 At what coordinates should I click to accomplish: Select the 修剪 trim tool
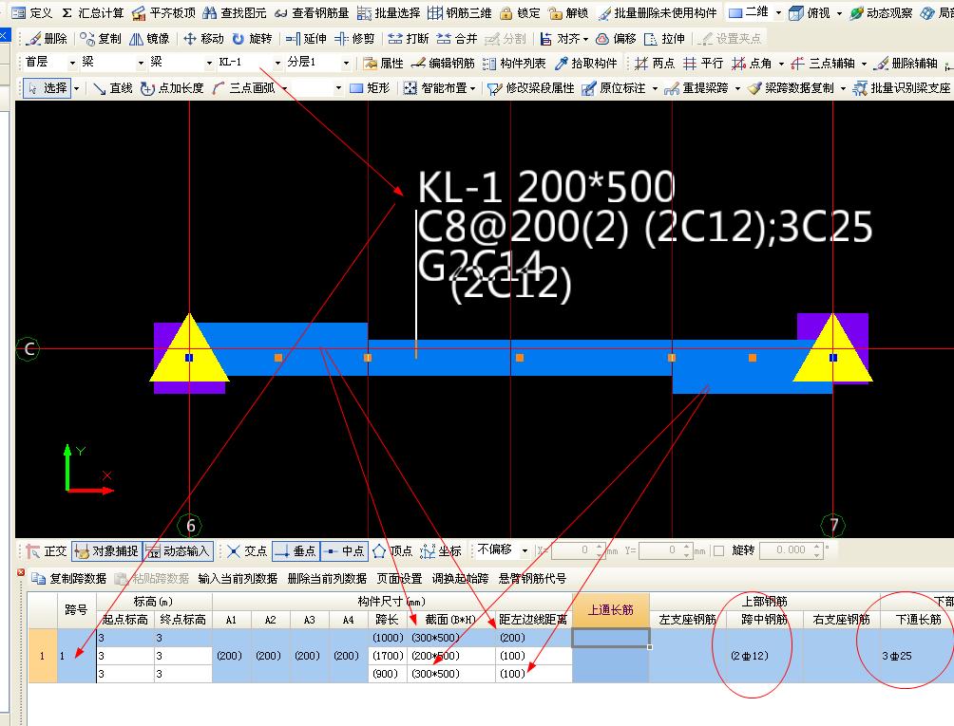(x=354, y=39)
